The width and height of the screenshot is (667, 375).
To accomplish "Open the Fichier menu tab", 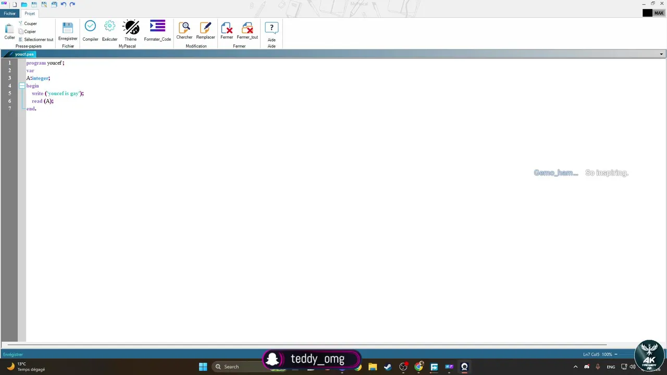I will point(10,14).
